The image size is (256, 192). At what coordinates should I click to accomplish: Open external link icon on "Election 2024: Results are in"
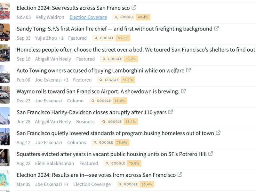click(180, 175)
